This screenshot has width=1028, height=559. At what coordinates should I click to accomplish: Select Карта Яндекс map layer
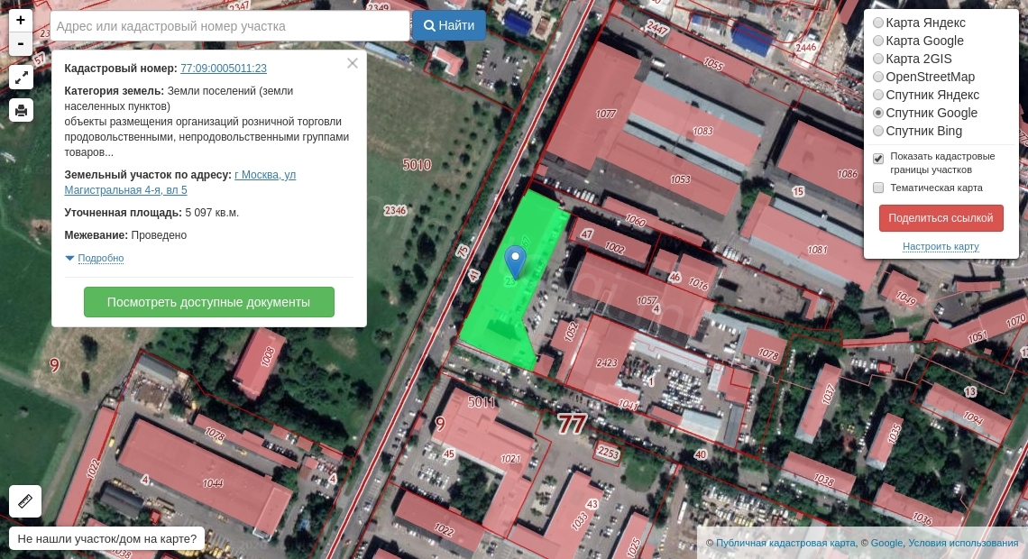878,23
